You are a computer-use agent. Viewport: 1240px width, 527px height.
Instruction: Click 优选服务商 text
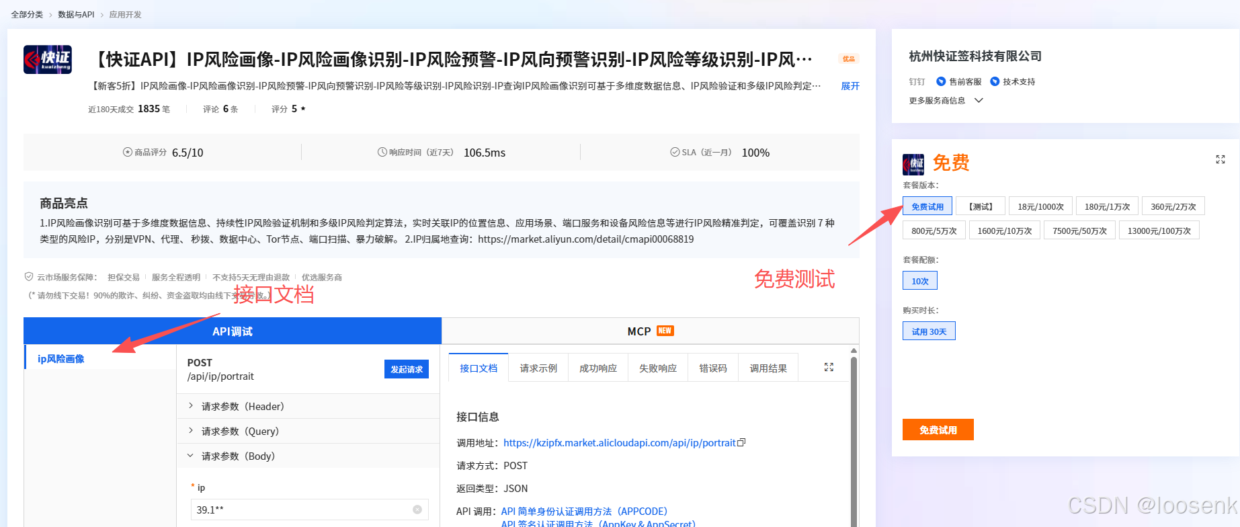322,277
